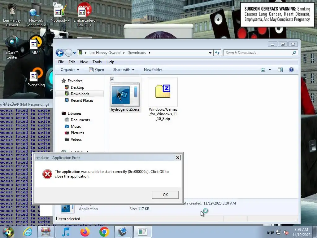Viewport: 317px width, 238px height.
Task: Open the Organize dropdown menu
Action: point(70,70)
